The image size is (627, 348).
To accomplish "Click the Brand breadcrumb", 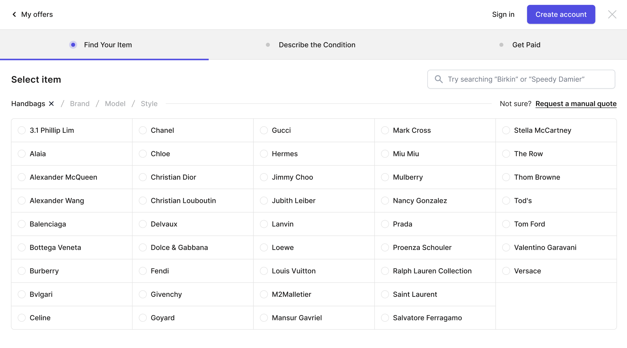I will point(80,104).
